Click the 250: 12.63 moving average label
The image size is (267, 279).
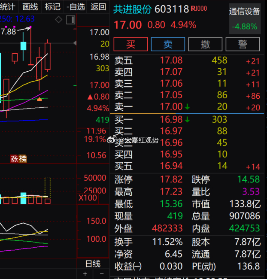pyautogui.click(x=17, y=19)
